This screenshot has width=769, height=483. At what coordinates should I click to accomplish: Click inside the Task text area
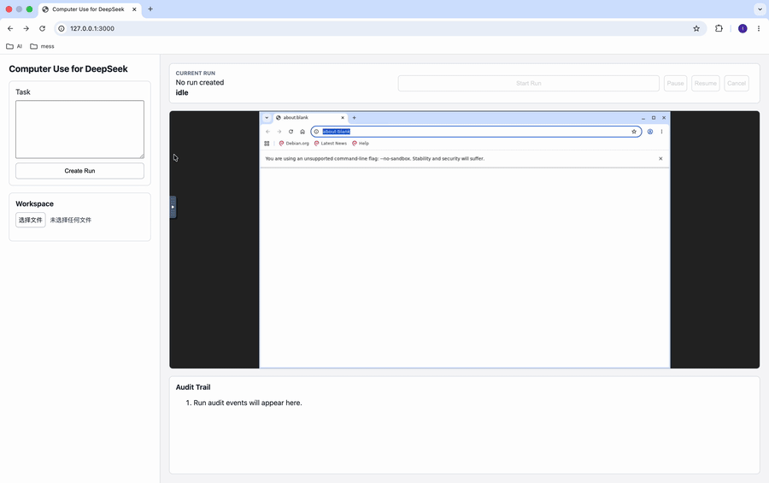[x=80, y=129]
